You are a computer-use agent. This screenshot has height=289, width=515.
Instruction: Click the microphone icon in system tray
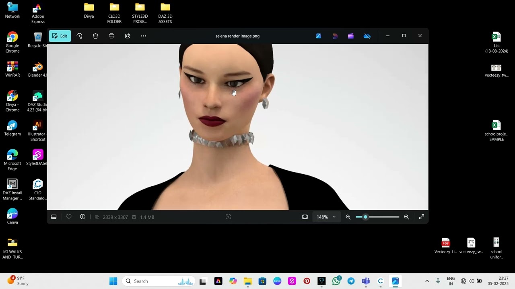click(x=438, y=281)
